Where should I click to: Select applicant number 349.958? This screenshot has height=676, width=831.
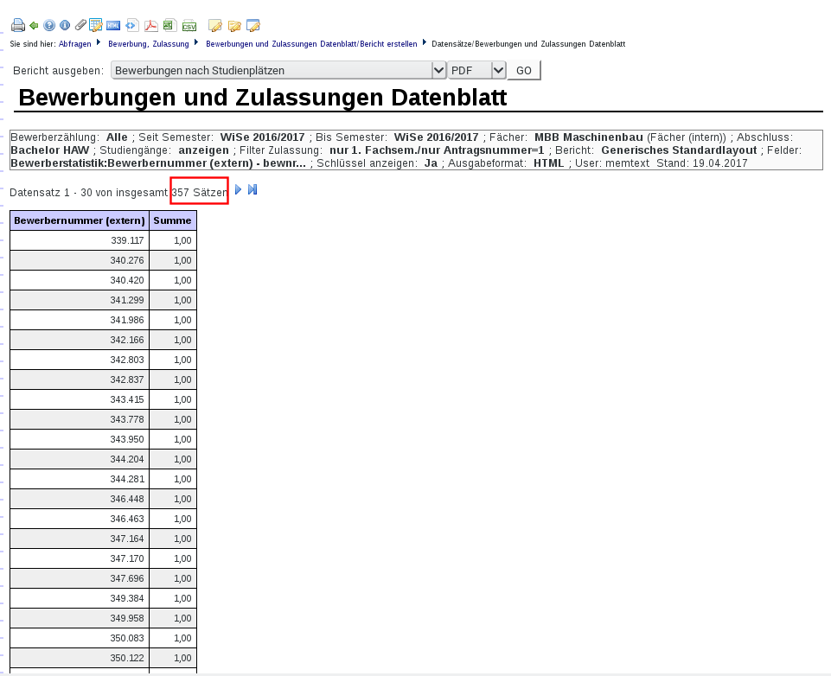127,618
